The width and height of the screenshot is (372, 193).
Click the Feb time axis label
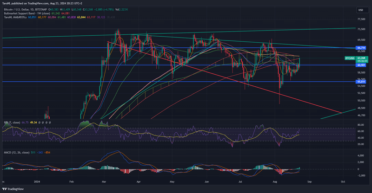point(72,182)
